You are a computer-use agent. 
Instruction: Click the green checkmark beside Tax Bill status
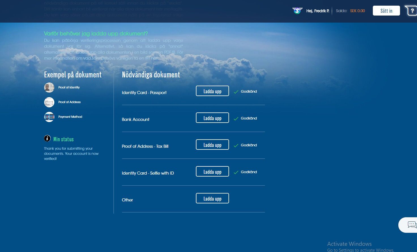click(236, 145)
